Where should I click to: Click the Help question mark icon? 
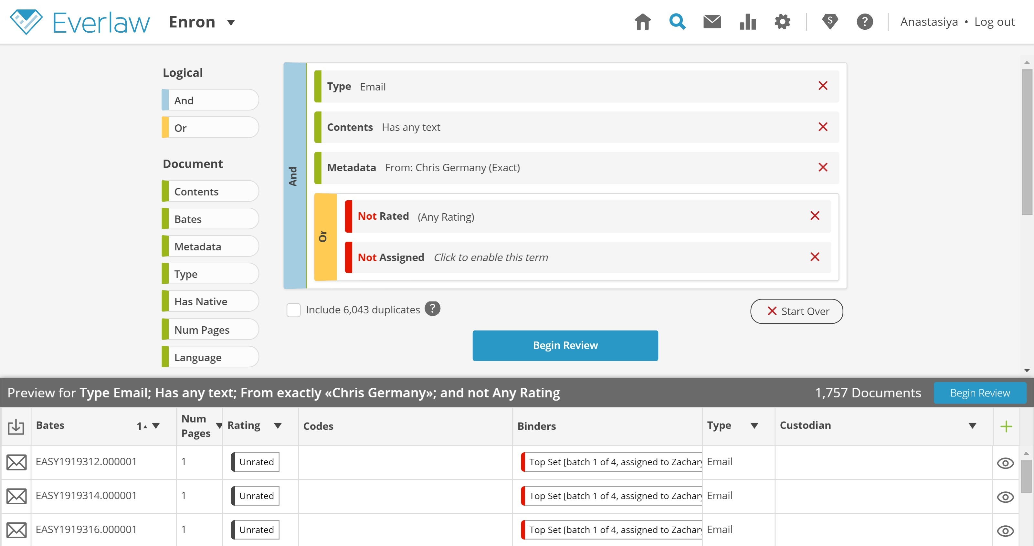pos(865,22)
